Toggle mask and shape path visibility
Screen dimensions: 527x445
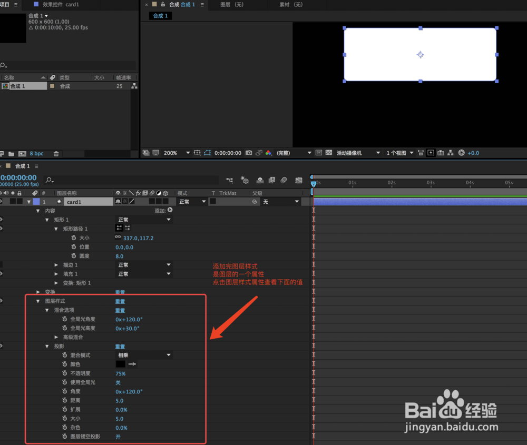207,153
